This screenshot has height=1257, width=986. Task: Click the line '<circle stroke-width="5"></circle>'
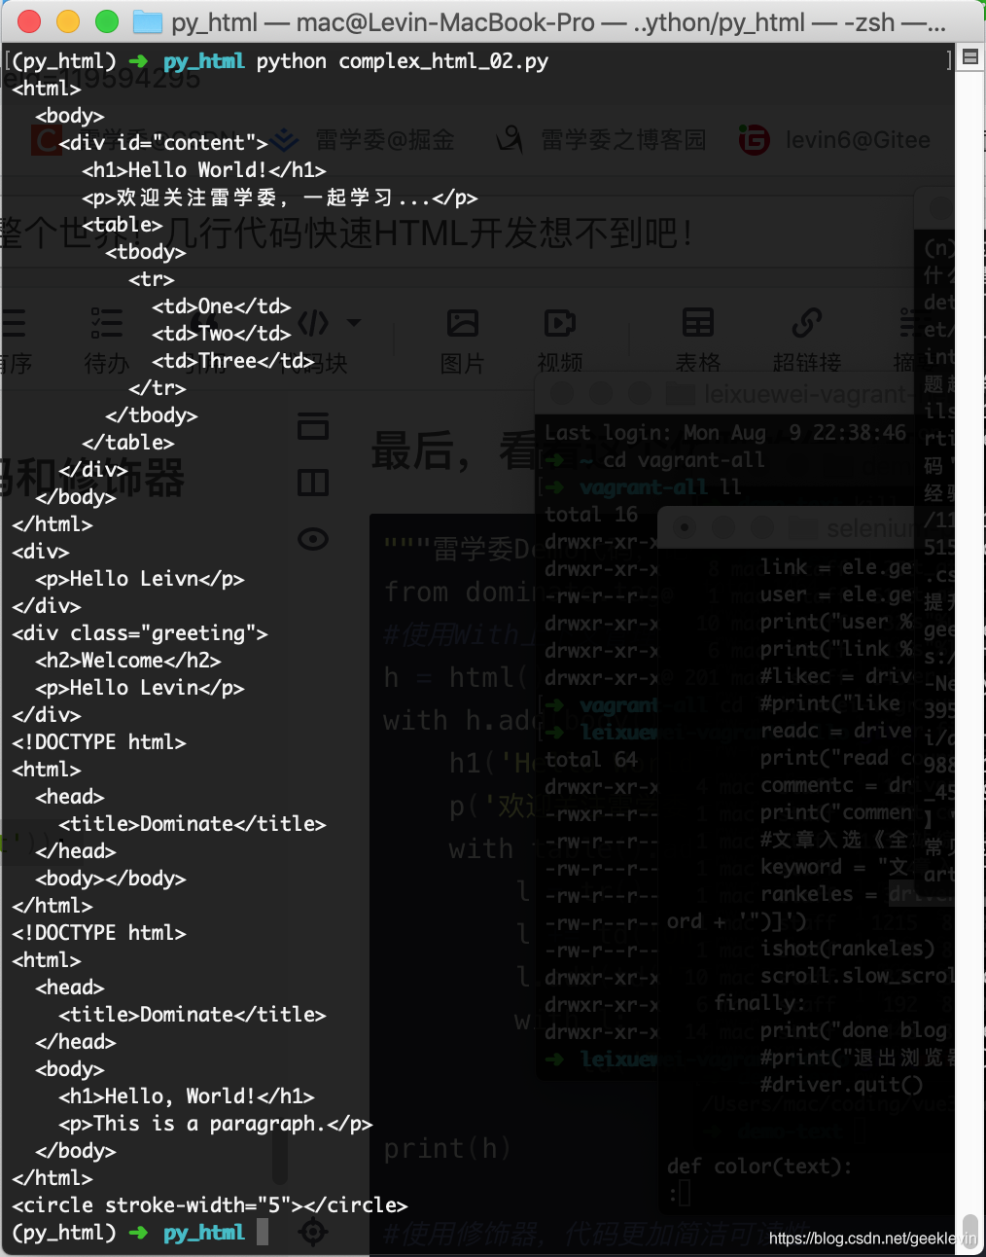tap(210, 1205)
